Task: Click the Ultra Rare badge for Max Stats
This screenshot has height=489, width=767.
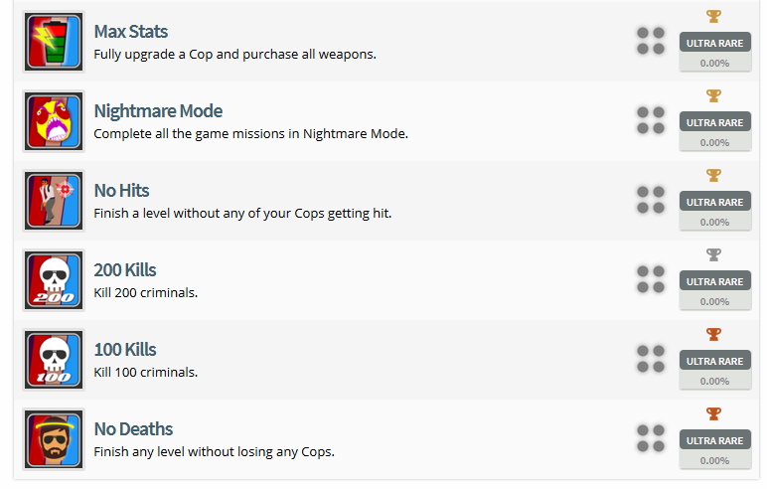Action: [714, 43]
